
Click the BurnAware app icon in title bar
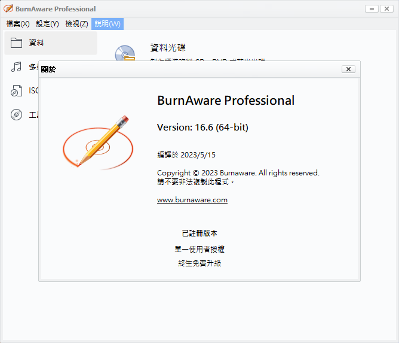8,8
